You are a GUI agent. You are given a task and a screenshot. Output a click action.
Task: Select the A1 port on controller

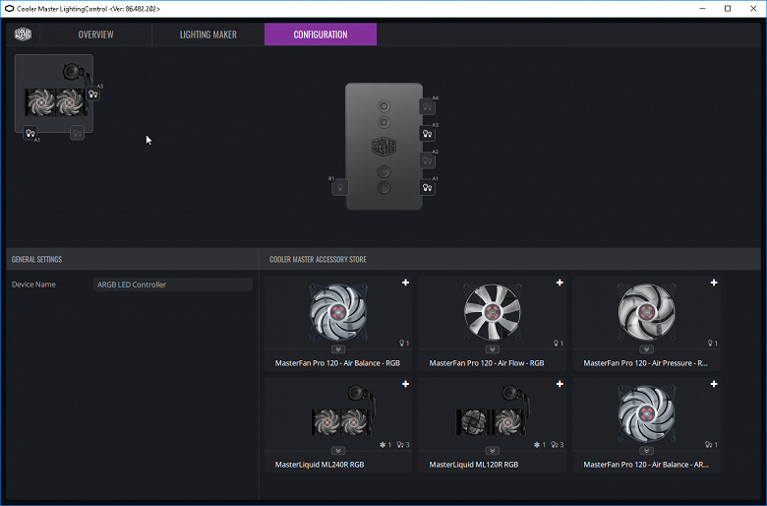point(428,188)
